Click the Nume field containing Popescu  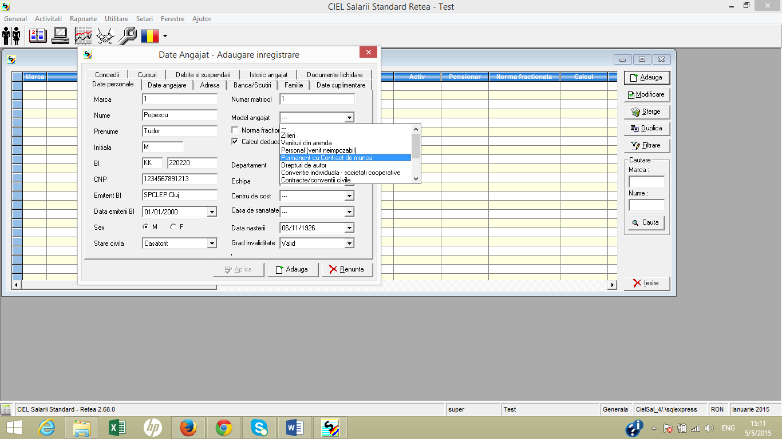180,115
